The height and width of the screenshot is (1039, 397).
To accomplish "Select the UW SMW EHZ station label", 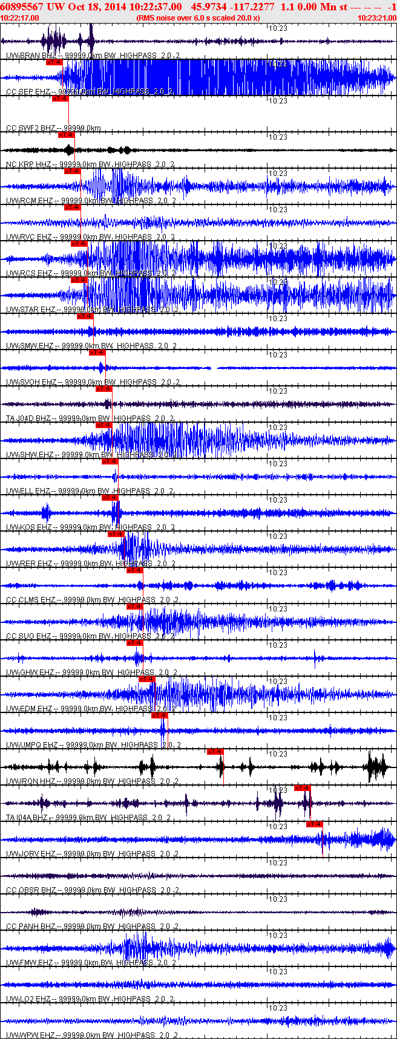I will (91, 346).
